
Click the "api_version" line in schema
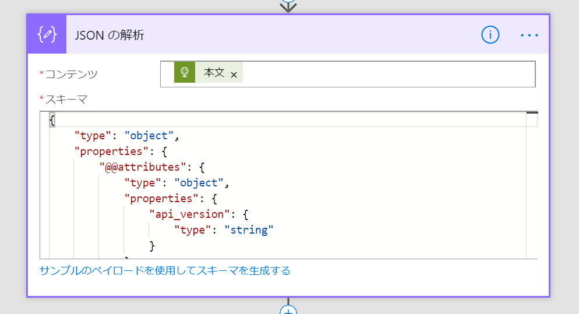pyautogui.click(x=199, y=214)
